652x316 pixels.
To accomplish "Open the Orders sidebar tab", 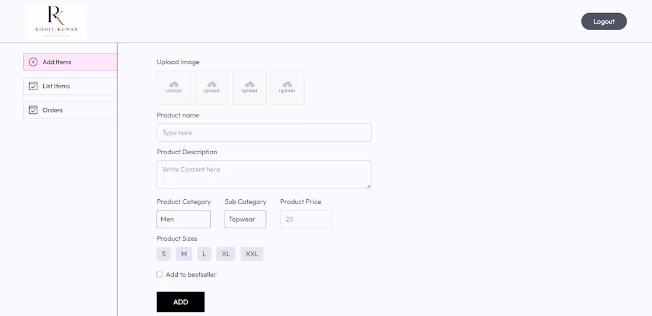I will tap(70, 110).
